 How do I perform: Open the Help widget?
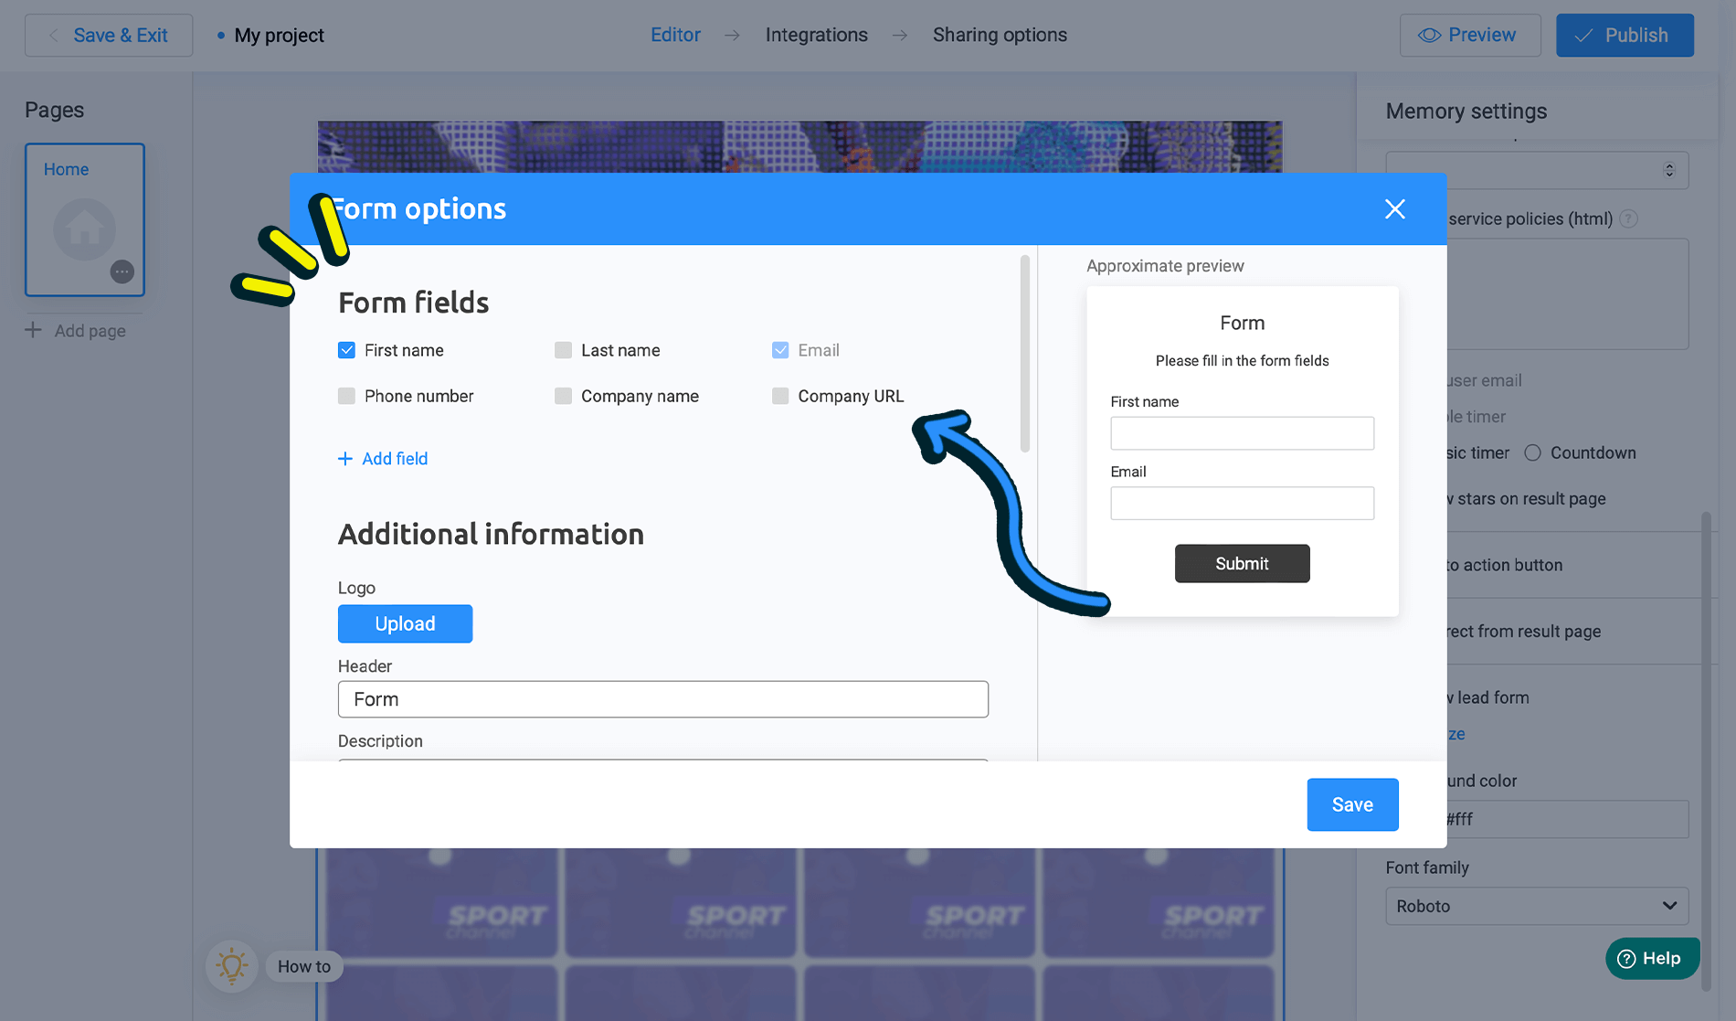pyautogui.click(x=1652, y=958)
